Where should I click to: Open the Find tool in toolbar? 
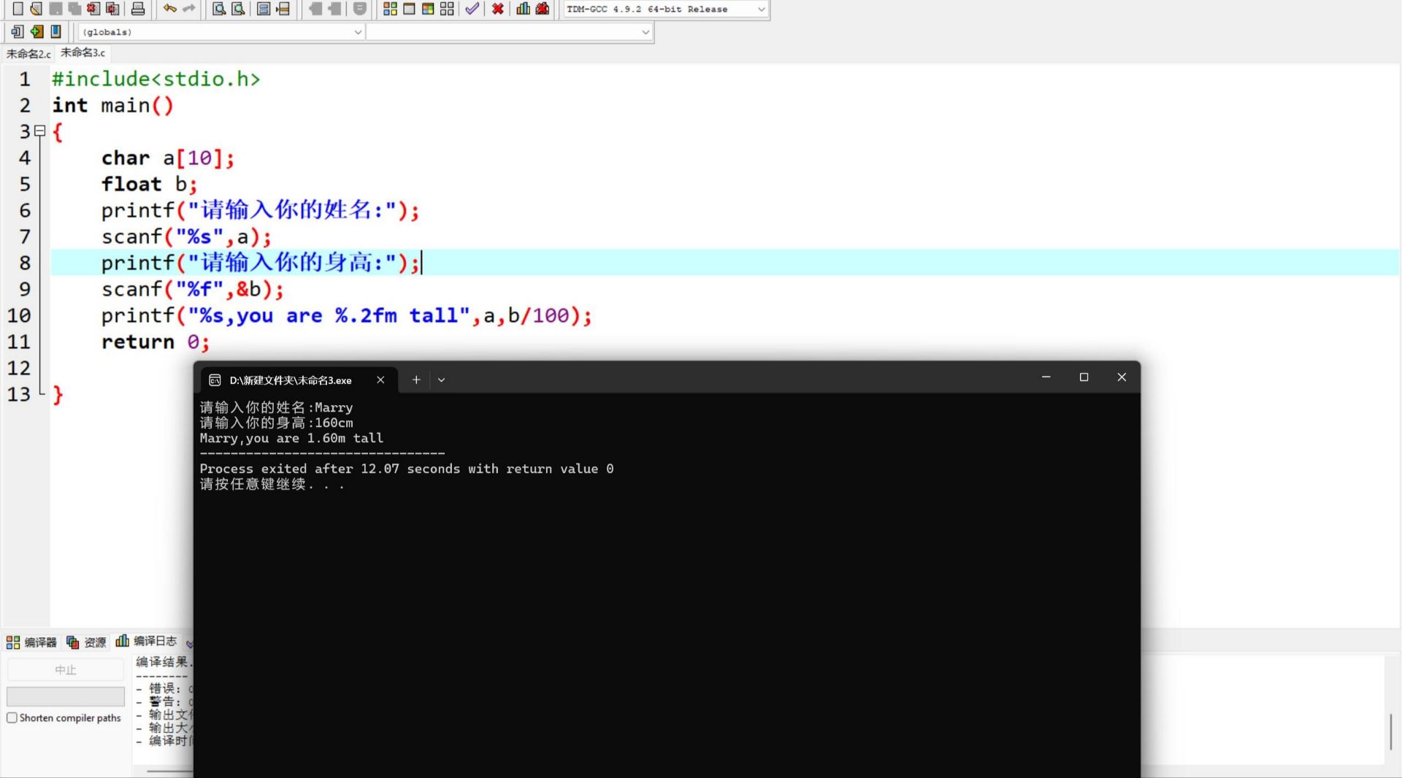(x=219, y=9)
